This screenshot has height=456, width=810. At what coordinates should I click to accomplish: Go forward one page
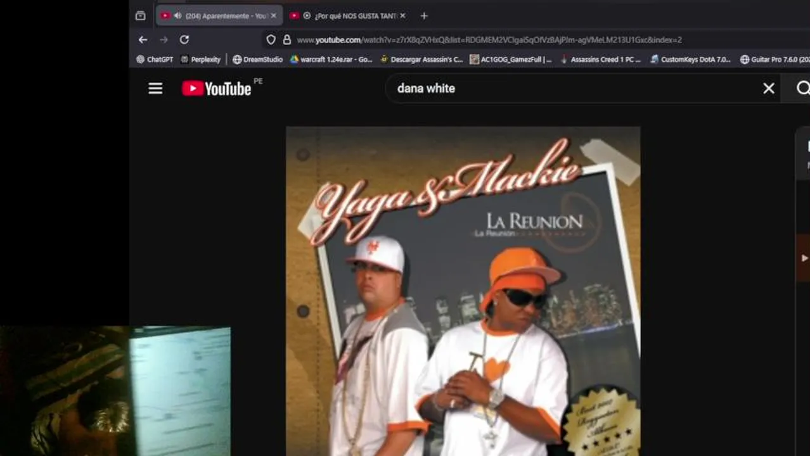coord(164,40)
